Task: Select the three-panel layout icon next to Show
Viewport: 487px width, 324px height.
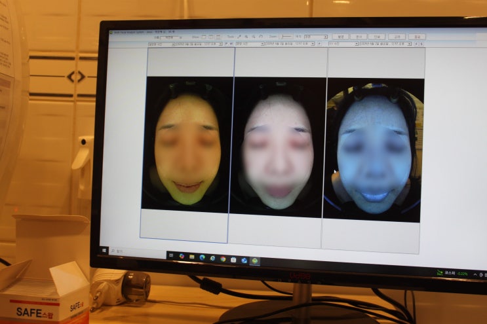Action: click(x=218, y=37)
